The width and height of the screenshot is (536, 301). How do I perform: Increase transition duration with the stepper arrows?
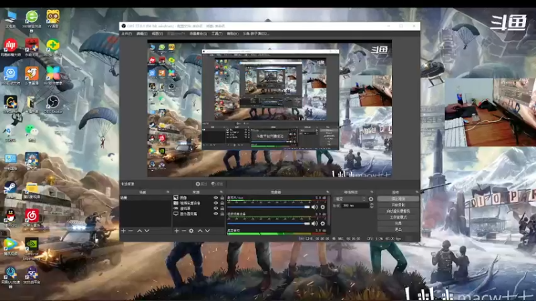[x=372, y=205]
